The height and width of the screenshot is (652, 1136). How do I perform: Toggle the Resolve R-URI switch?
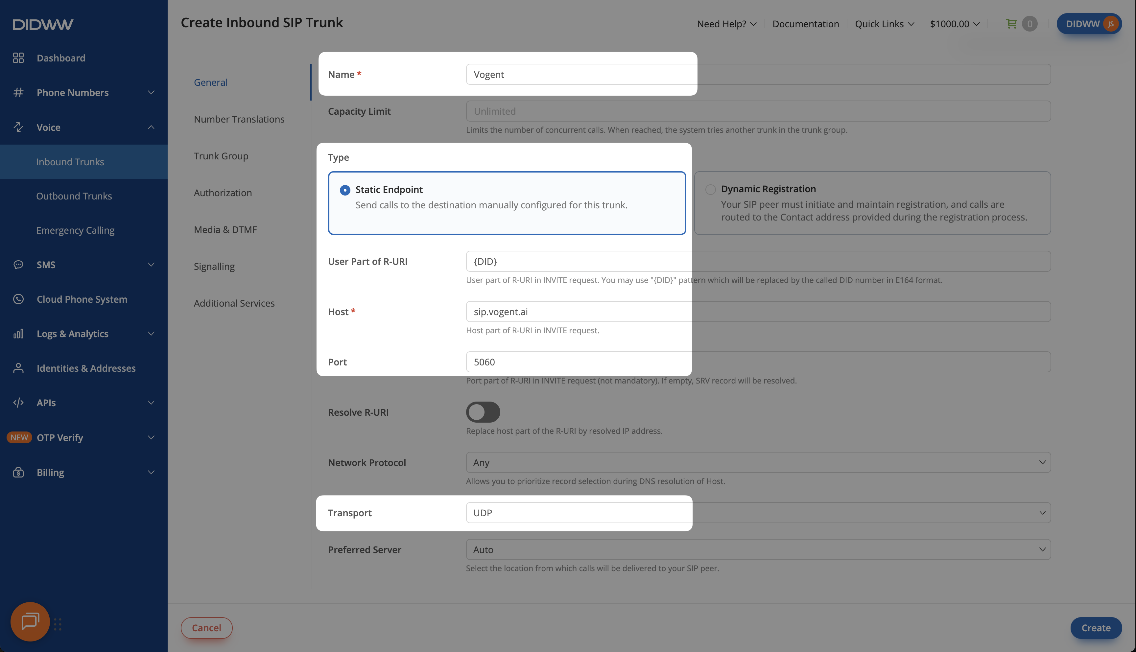point(483,412)
